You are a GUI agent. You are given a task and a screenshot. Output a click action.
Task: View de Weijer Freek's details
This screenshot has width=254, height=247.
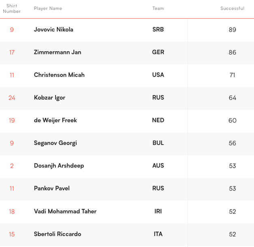55,121
